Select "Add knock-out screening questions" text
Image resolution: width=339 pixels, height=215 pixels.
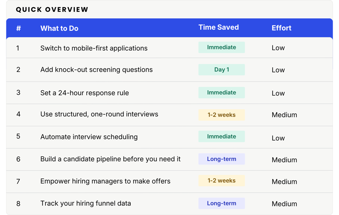[x=96, y=70]
